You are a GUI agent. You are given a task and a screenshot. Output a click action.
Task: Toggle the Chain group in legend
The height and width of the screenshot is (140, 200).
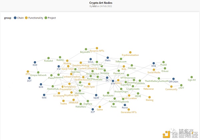15,17
